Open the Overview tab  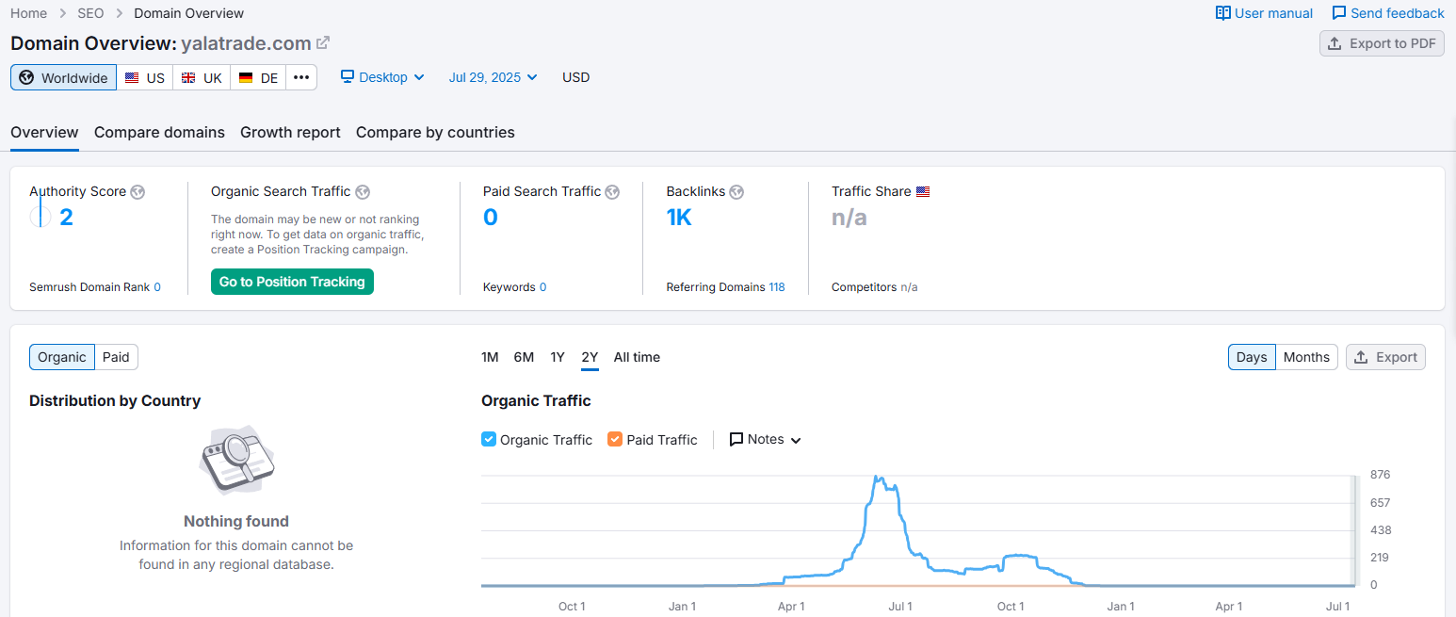click(x=44, y=132)
